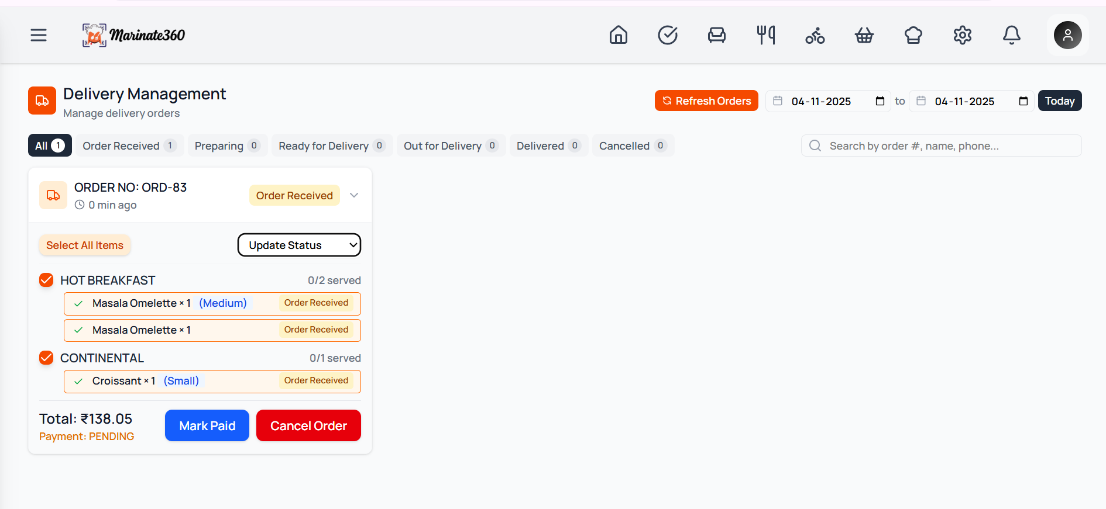1106x509 pixels.
Task: Open the start date calendar picker icon
Action: [x=880, y=101]
